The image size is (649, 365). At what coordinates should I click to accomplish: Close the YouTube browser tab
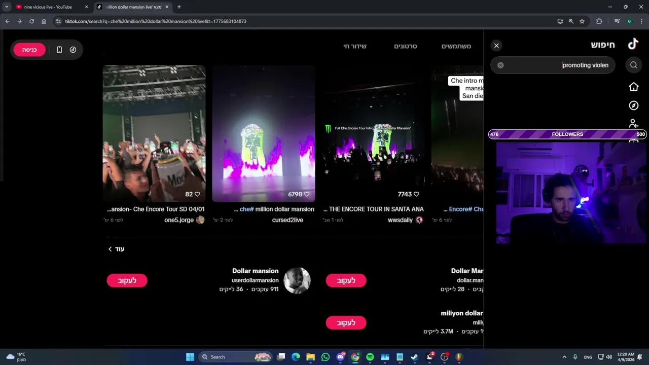point(86,7)
